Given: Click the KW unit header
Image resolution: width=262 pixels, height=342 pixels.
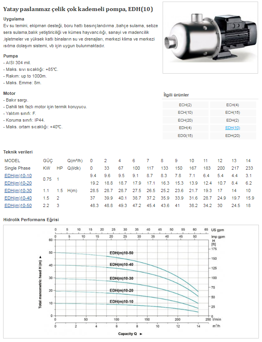Looking at the screenshot, I should click(x=46, y=168).
